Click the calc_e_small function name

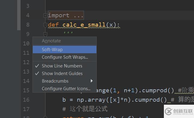[84, 25]
